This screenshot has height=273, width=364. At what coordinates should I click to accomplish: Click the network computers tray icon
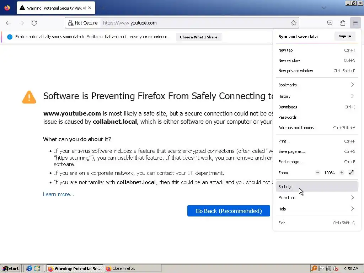pyautogui.click(x=328, y=268)
